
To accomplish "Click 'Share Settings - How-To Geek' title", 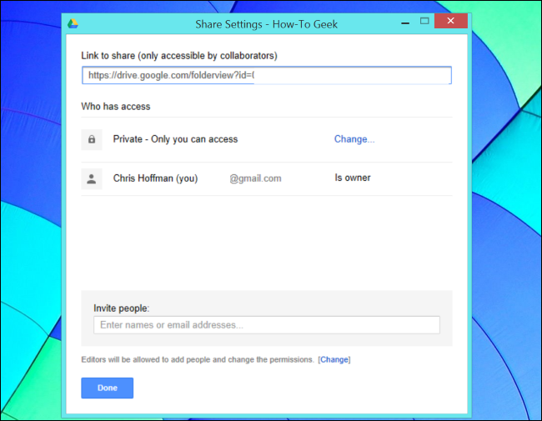I will (x=266, y=24).
